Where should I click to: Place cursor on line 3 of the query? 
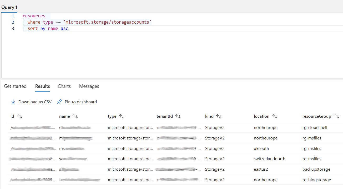(53, 28)
